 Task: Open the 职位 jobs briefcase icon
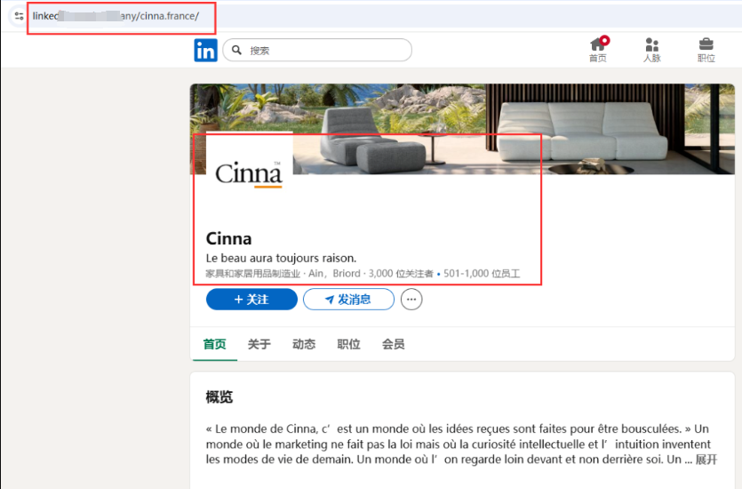pyautogui.click(x=706, y=50)
